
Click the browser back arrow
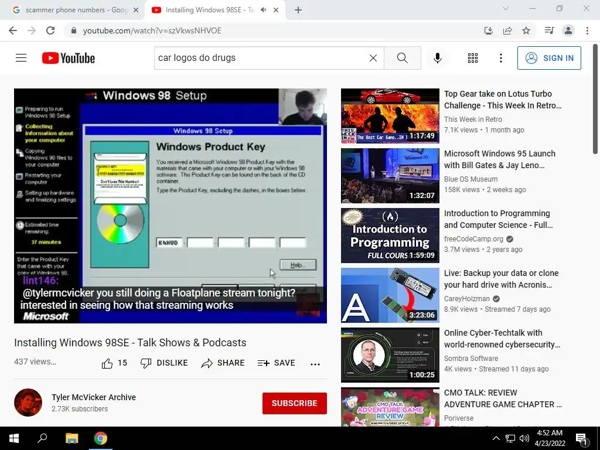[x=13, y=30]
